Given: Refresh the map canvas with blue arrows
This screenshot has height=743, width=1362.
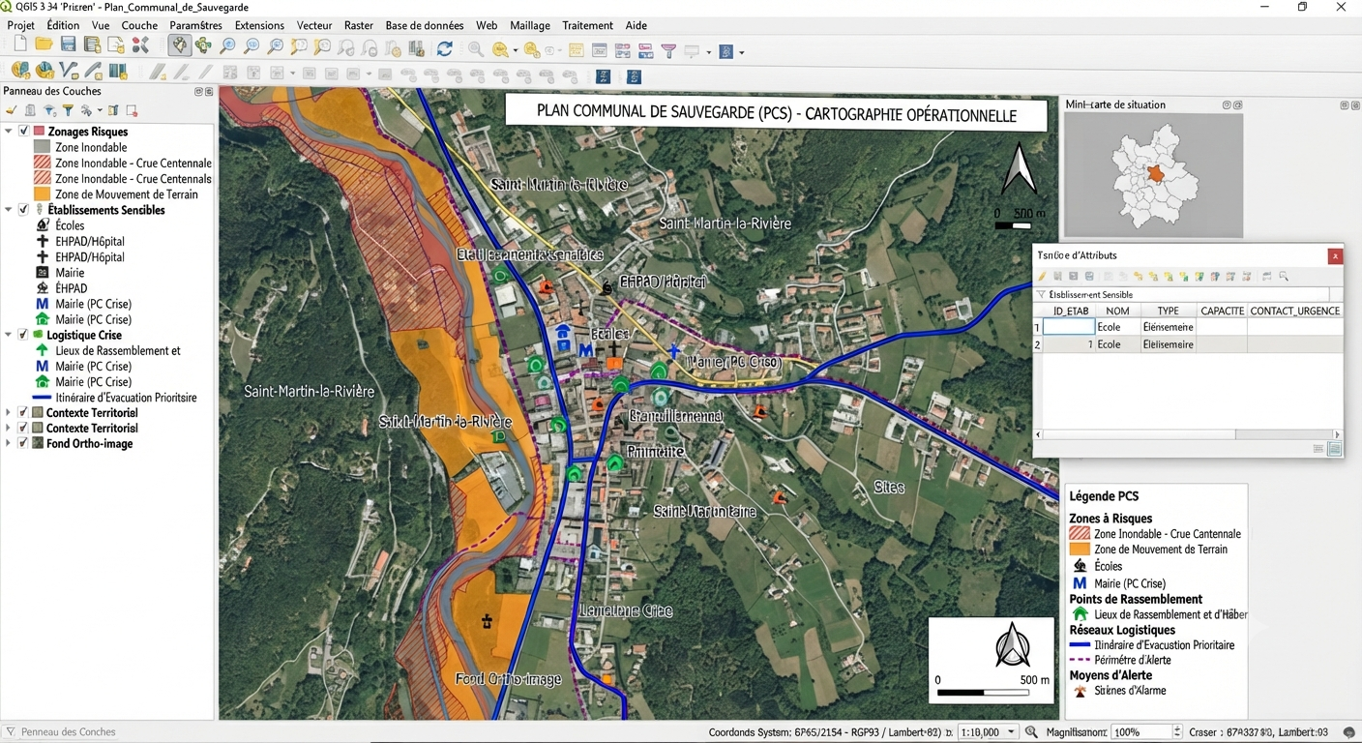Looking at the screenshot, I should pos(444,48).
